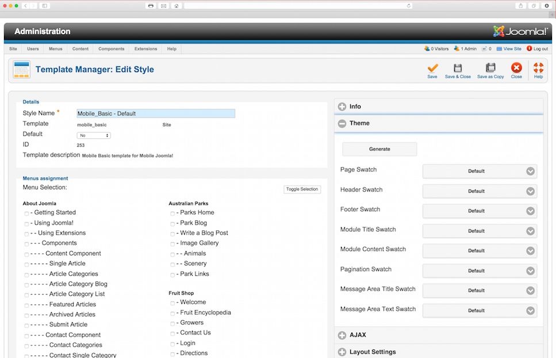Collapse the Theme panel

tap(439, 123)
